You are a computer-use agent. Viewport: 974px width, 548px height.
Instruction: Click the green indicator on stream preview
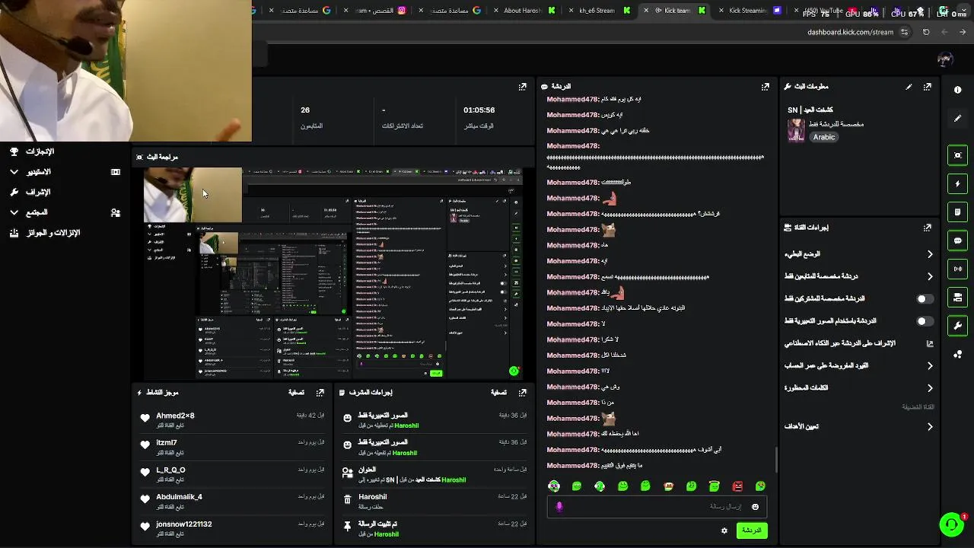coord(514,371)
